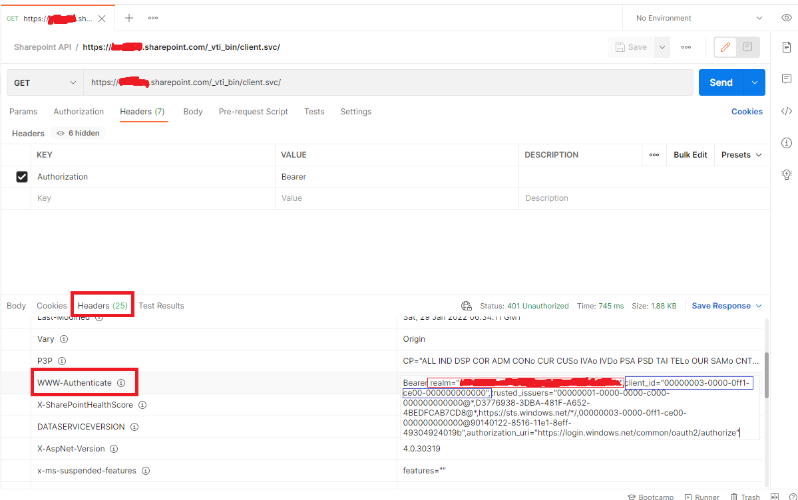Screen dimensions: 798x500
Task: Switch to edit mode pencil icon
Action: point(725,47)
